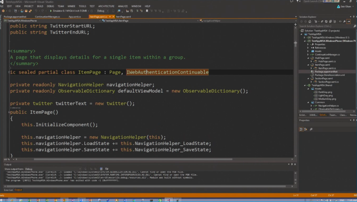Select LightGray.png in Solution Explorer
The image size is (357, 202).
click(x=325, y=96)
